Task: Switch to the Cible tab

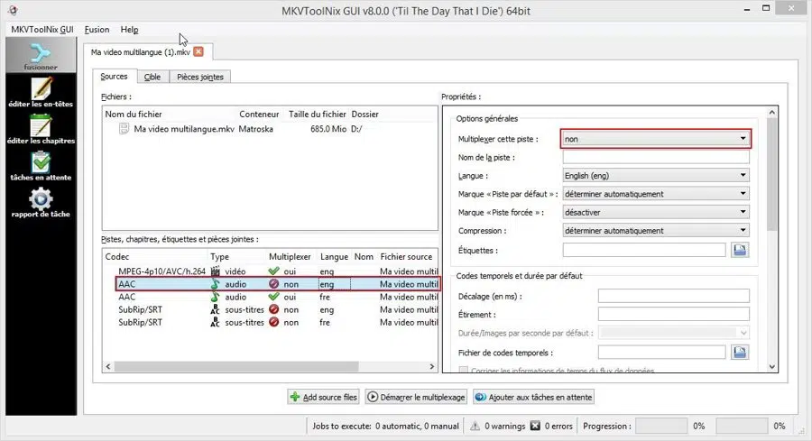Action: pyautogui.click(x=152, y=78)
